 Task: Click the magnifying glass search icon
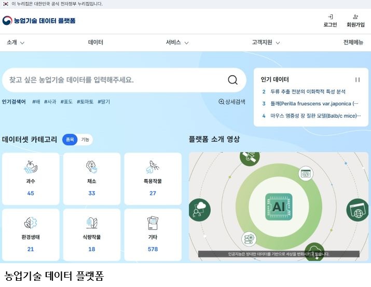tap(232, 80)
